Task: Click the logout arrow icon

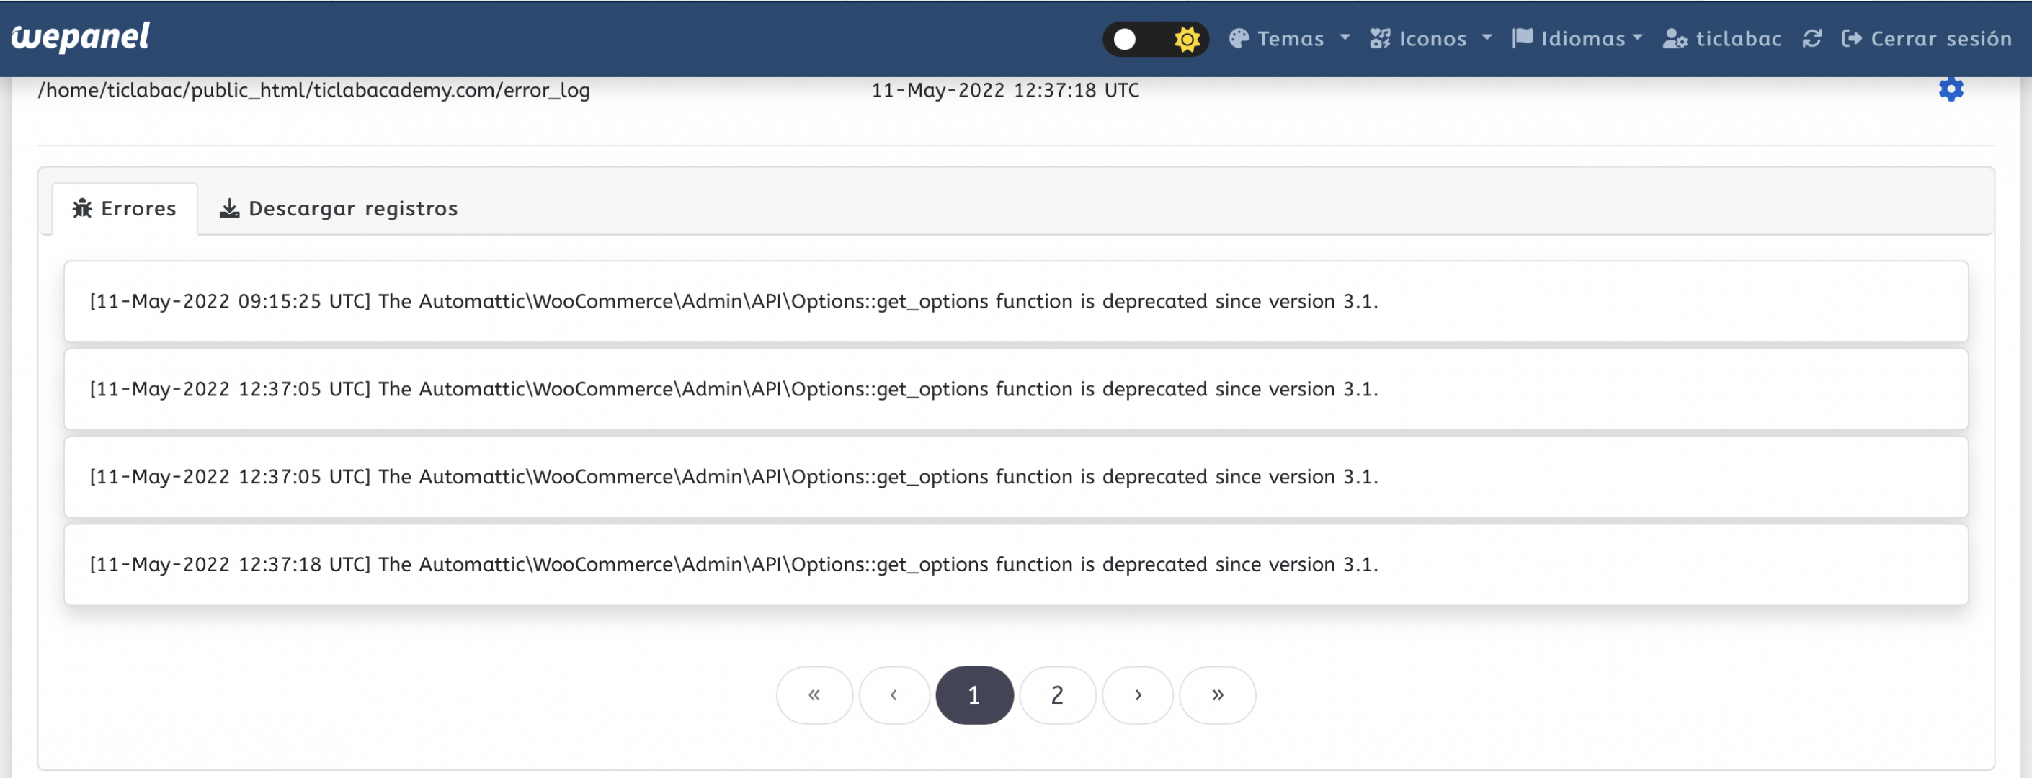Action: click(x=1851, y=39)
